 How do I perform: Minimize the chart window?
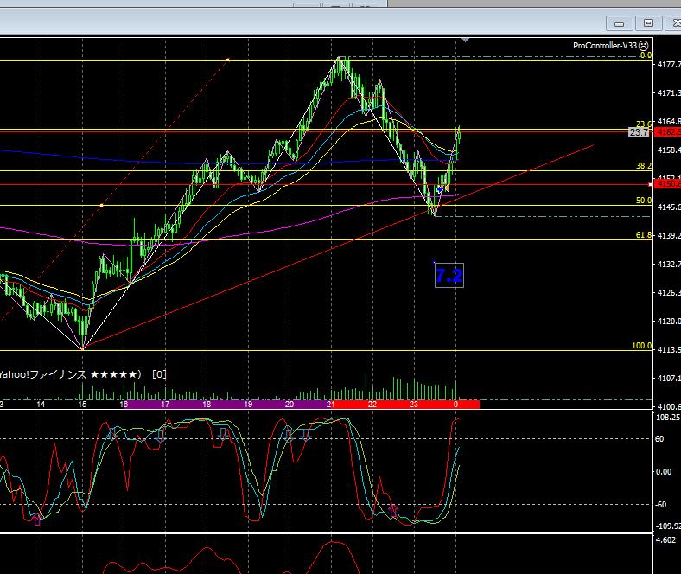pos(619,23)
